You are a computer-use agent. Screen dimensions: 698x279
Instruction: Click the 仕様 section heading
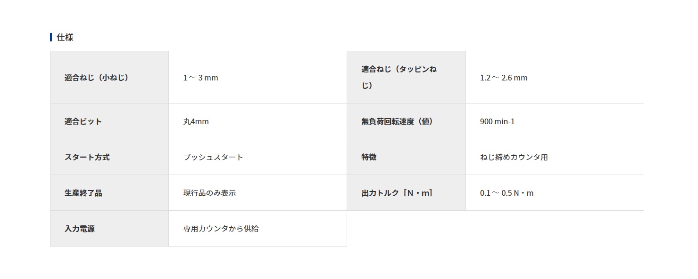65,37
